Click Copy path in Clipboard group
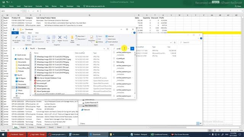The height and width of the screenshot is (137, 244). [x=37, y=39]
